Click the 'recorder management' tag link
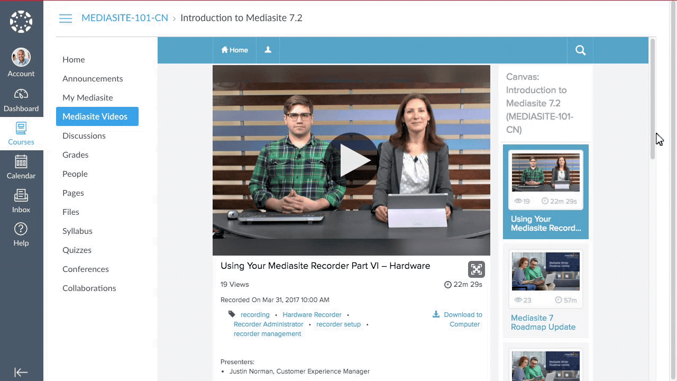The image size is (677, 381). [x=268, y=334]
